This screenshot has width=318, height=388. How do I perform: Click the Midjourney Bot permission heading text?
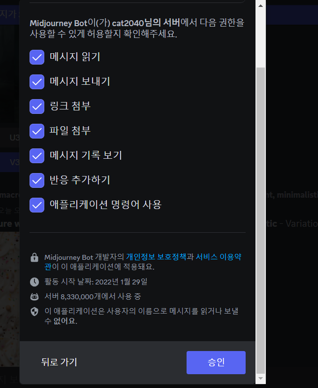[x=137, y=28]
